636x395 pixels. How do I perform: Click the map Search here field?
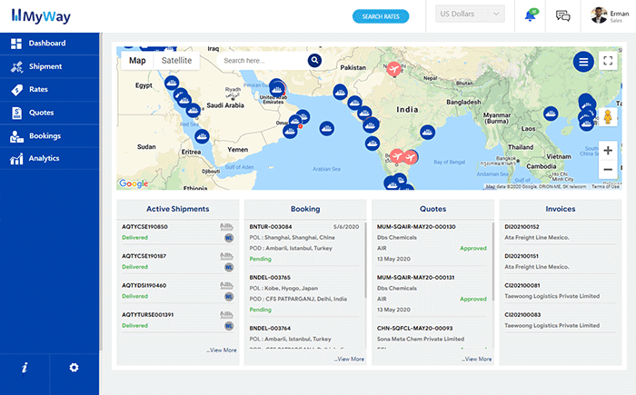[262, 61]
